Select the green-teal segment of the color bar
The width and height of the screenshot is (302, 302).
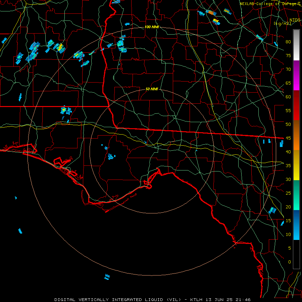(x=296, y=195)
